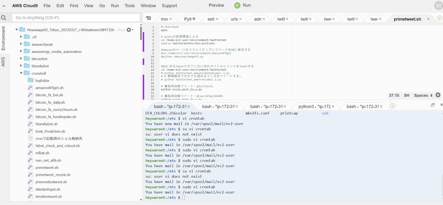This screenshot has height=205, width=443.
Task: Expand the awesomejp_media_automation folder arrow
Action: [21, 52]
